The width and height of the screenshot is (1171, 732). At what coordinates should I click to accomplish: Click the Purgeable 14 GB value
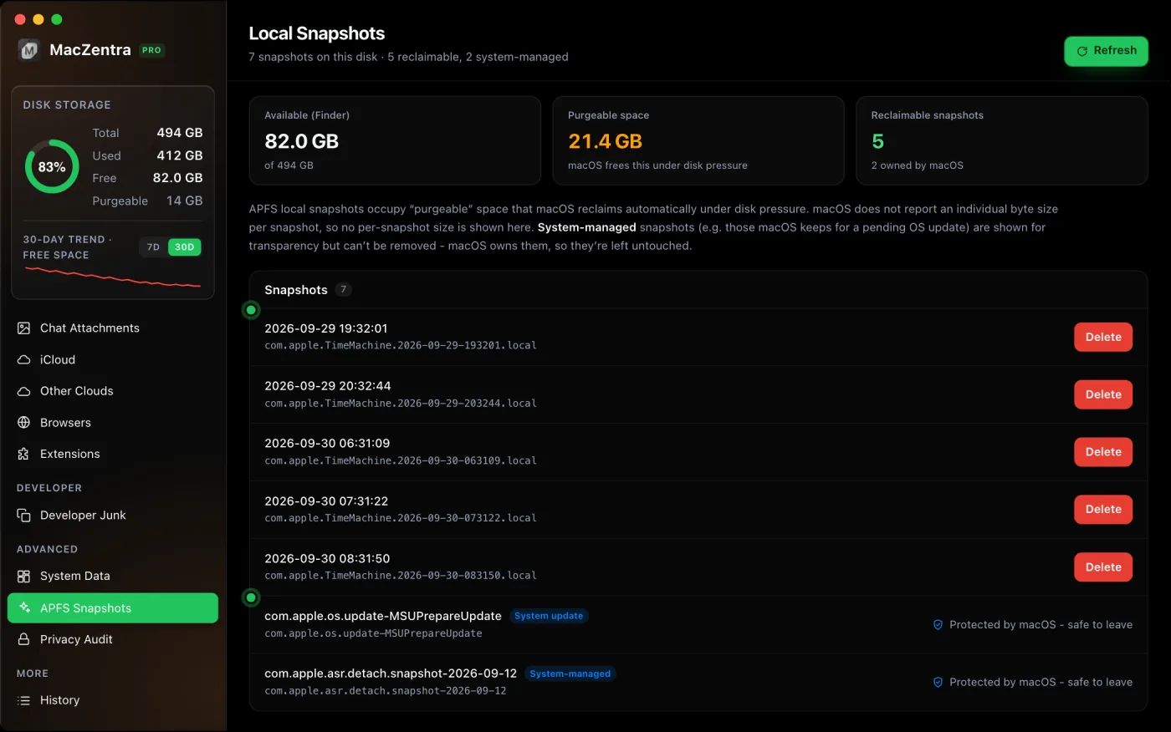click(x=185, y=201)
